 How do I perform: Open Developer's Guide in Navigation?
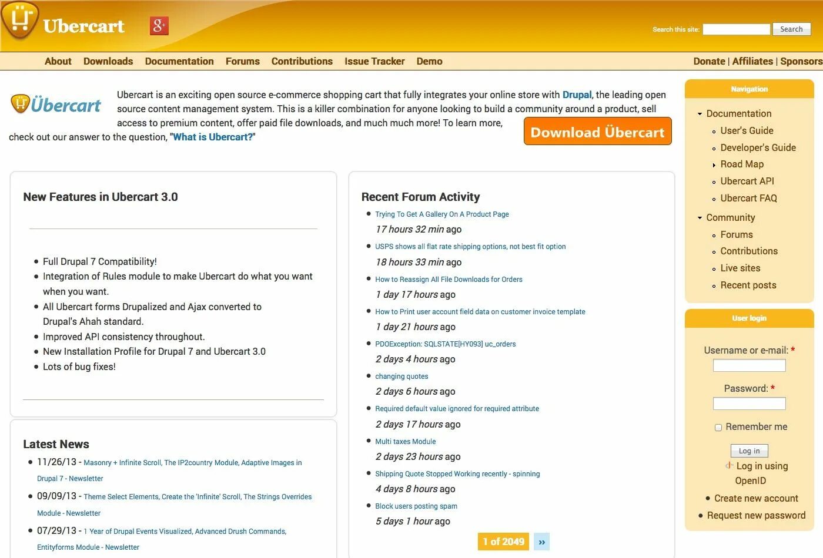[x=758, y=147]
